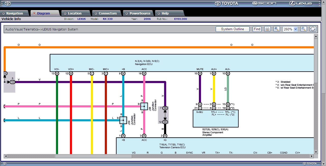Click the Vehicle Info label

pyautogui.click(x=11, y=19)
